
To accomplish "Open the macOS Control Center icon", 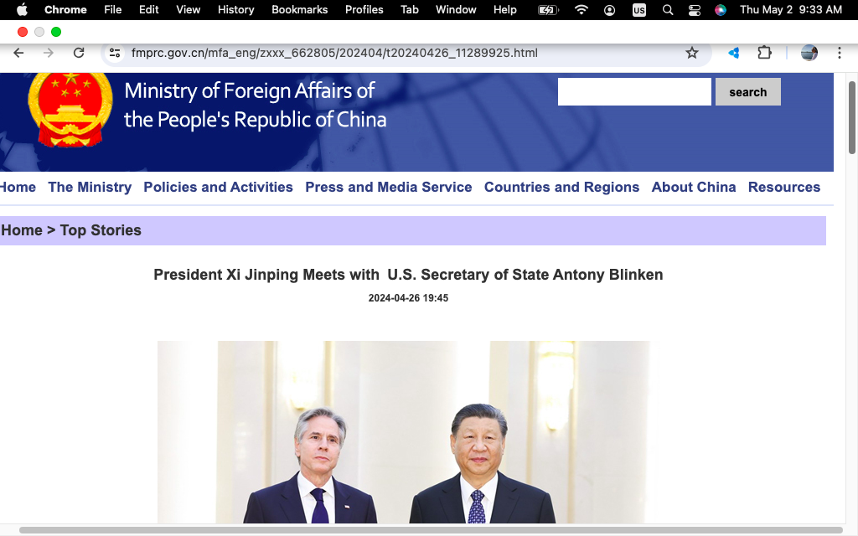I will click(694, 10).
